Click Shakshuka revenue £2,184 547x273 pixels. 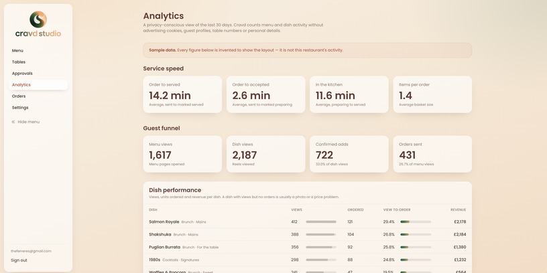[460, 234]
